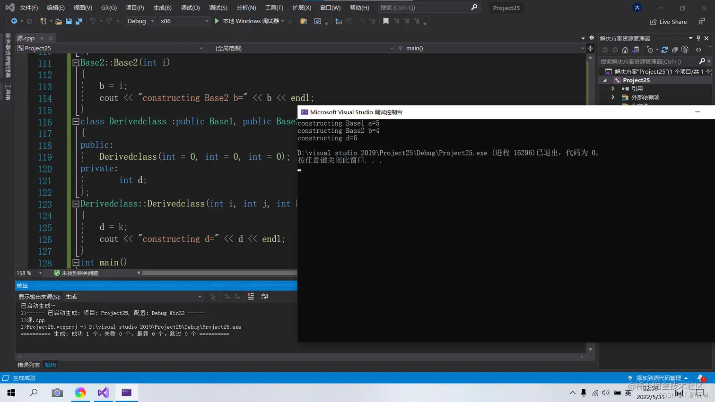Click the Navigate Backward arrow in the toolbar

[x=14, y=21]
